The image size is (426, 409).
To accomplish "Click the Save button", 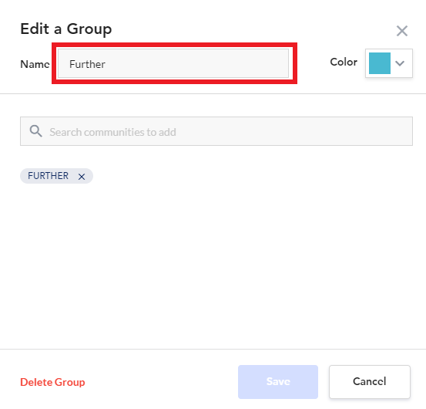I will click(278, 382).
